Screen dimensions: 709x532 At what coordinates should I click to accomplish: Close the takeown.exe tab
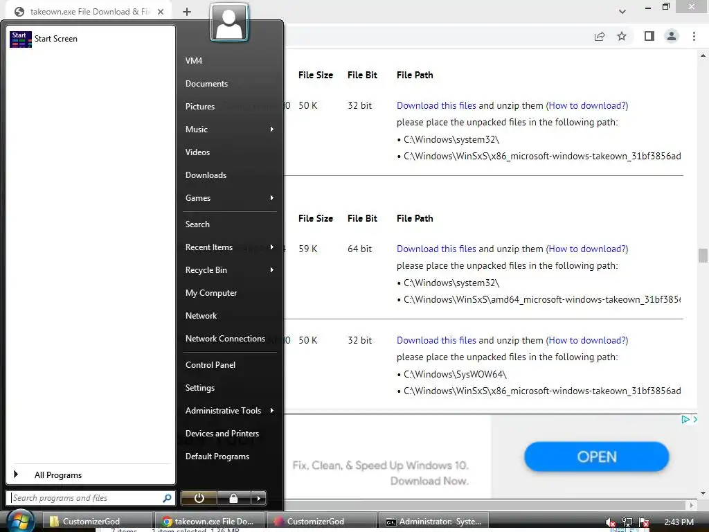[x=161, y=12]
